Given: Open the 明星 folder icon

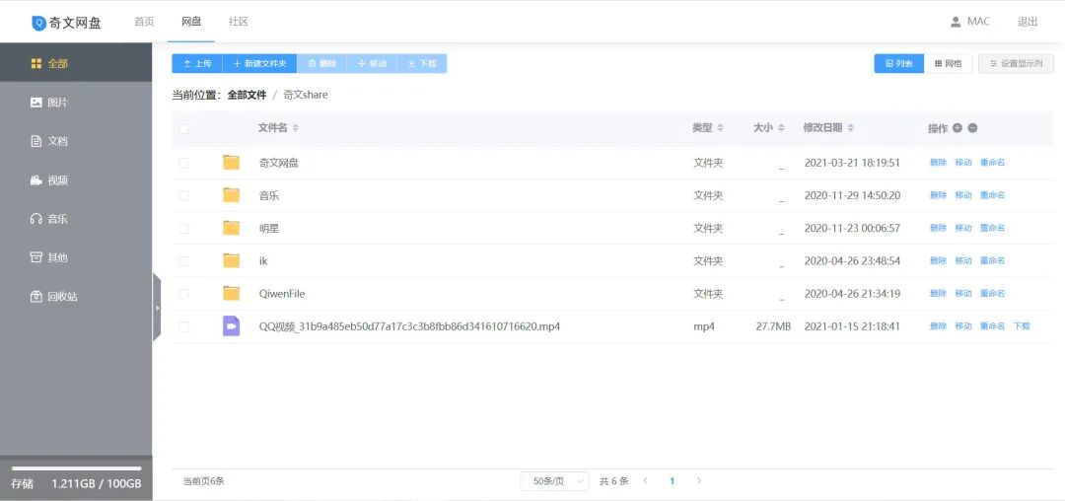Looking at the screenshot, I should (232, 228).
